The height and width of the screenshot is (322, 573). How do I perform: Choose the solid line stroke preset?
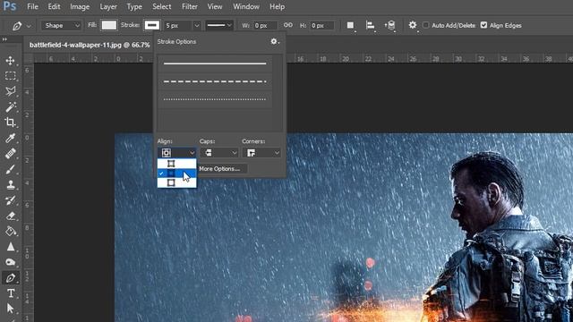click(215, 64)
